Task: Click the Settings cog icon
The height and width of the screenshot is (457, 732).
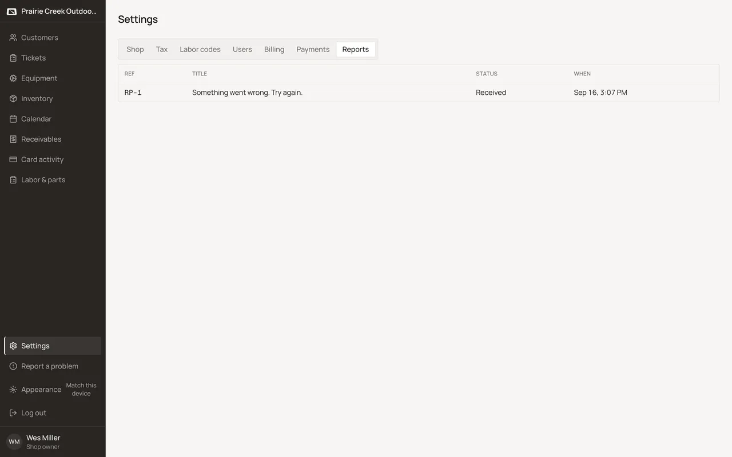Action: click(13, 346)
